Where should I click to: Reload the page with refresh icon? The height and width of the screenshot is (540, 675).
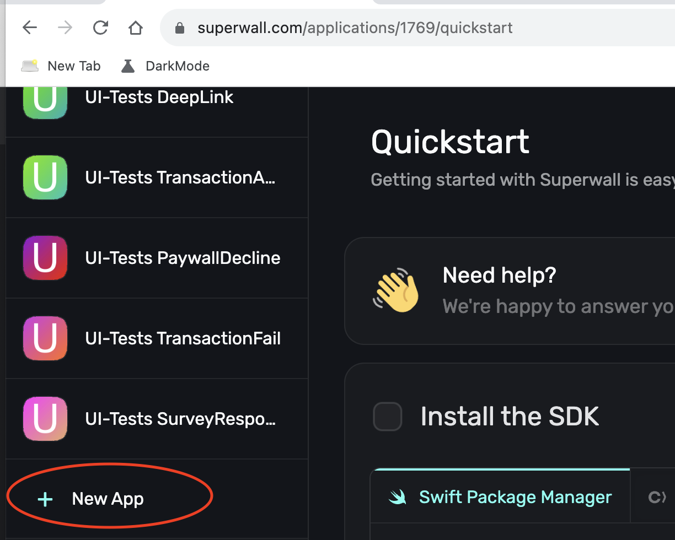[x=100, y=28]
